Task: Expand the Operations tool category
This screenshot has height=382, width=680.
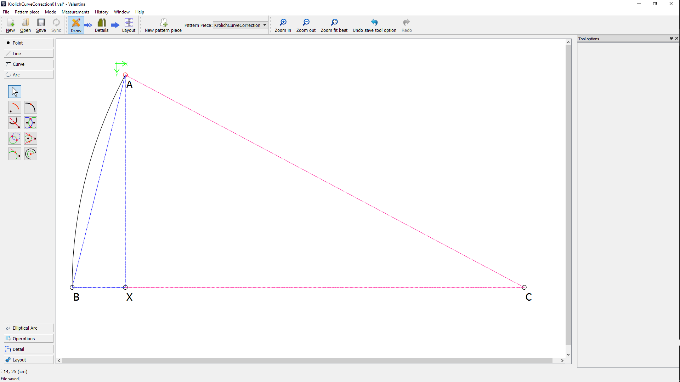Action: 28,338
